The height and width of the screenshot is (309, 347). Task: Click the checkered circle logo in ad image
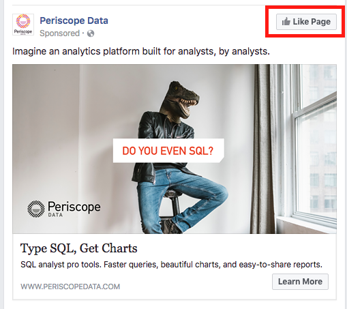click(x=36, y=209)
